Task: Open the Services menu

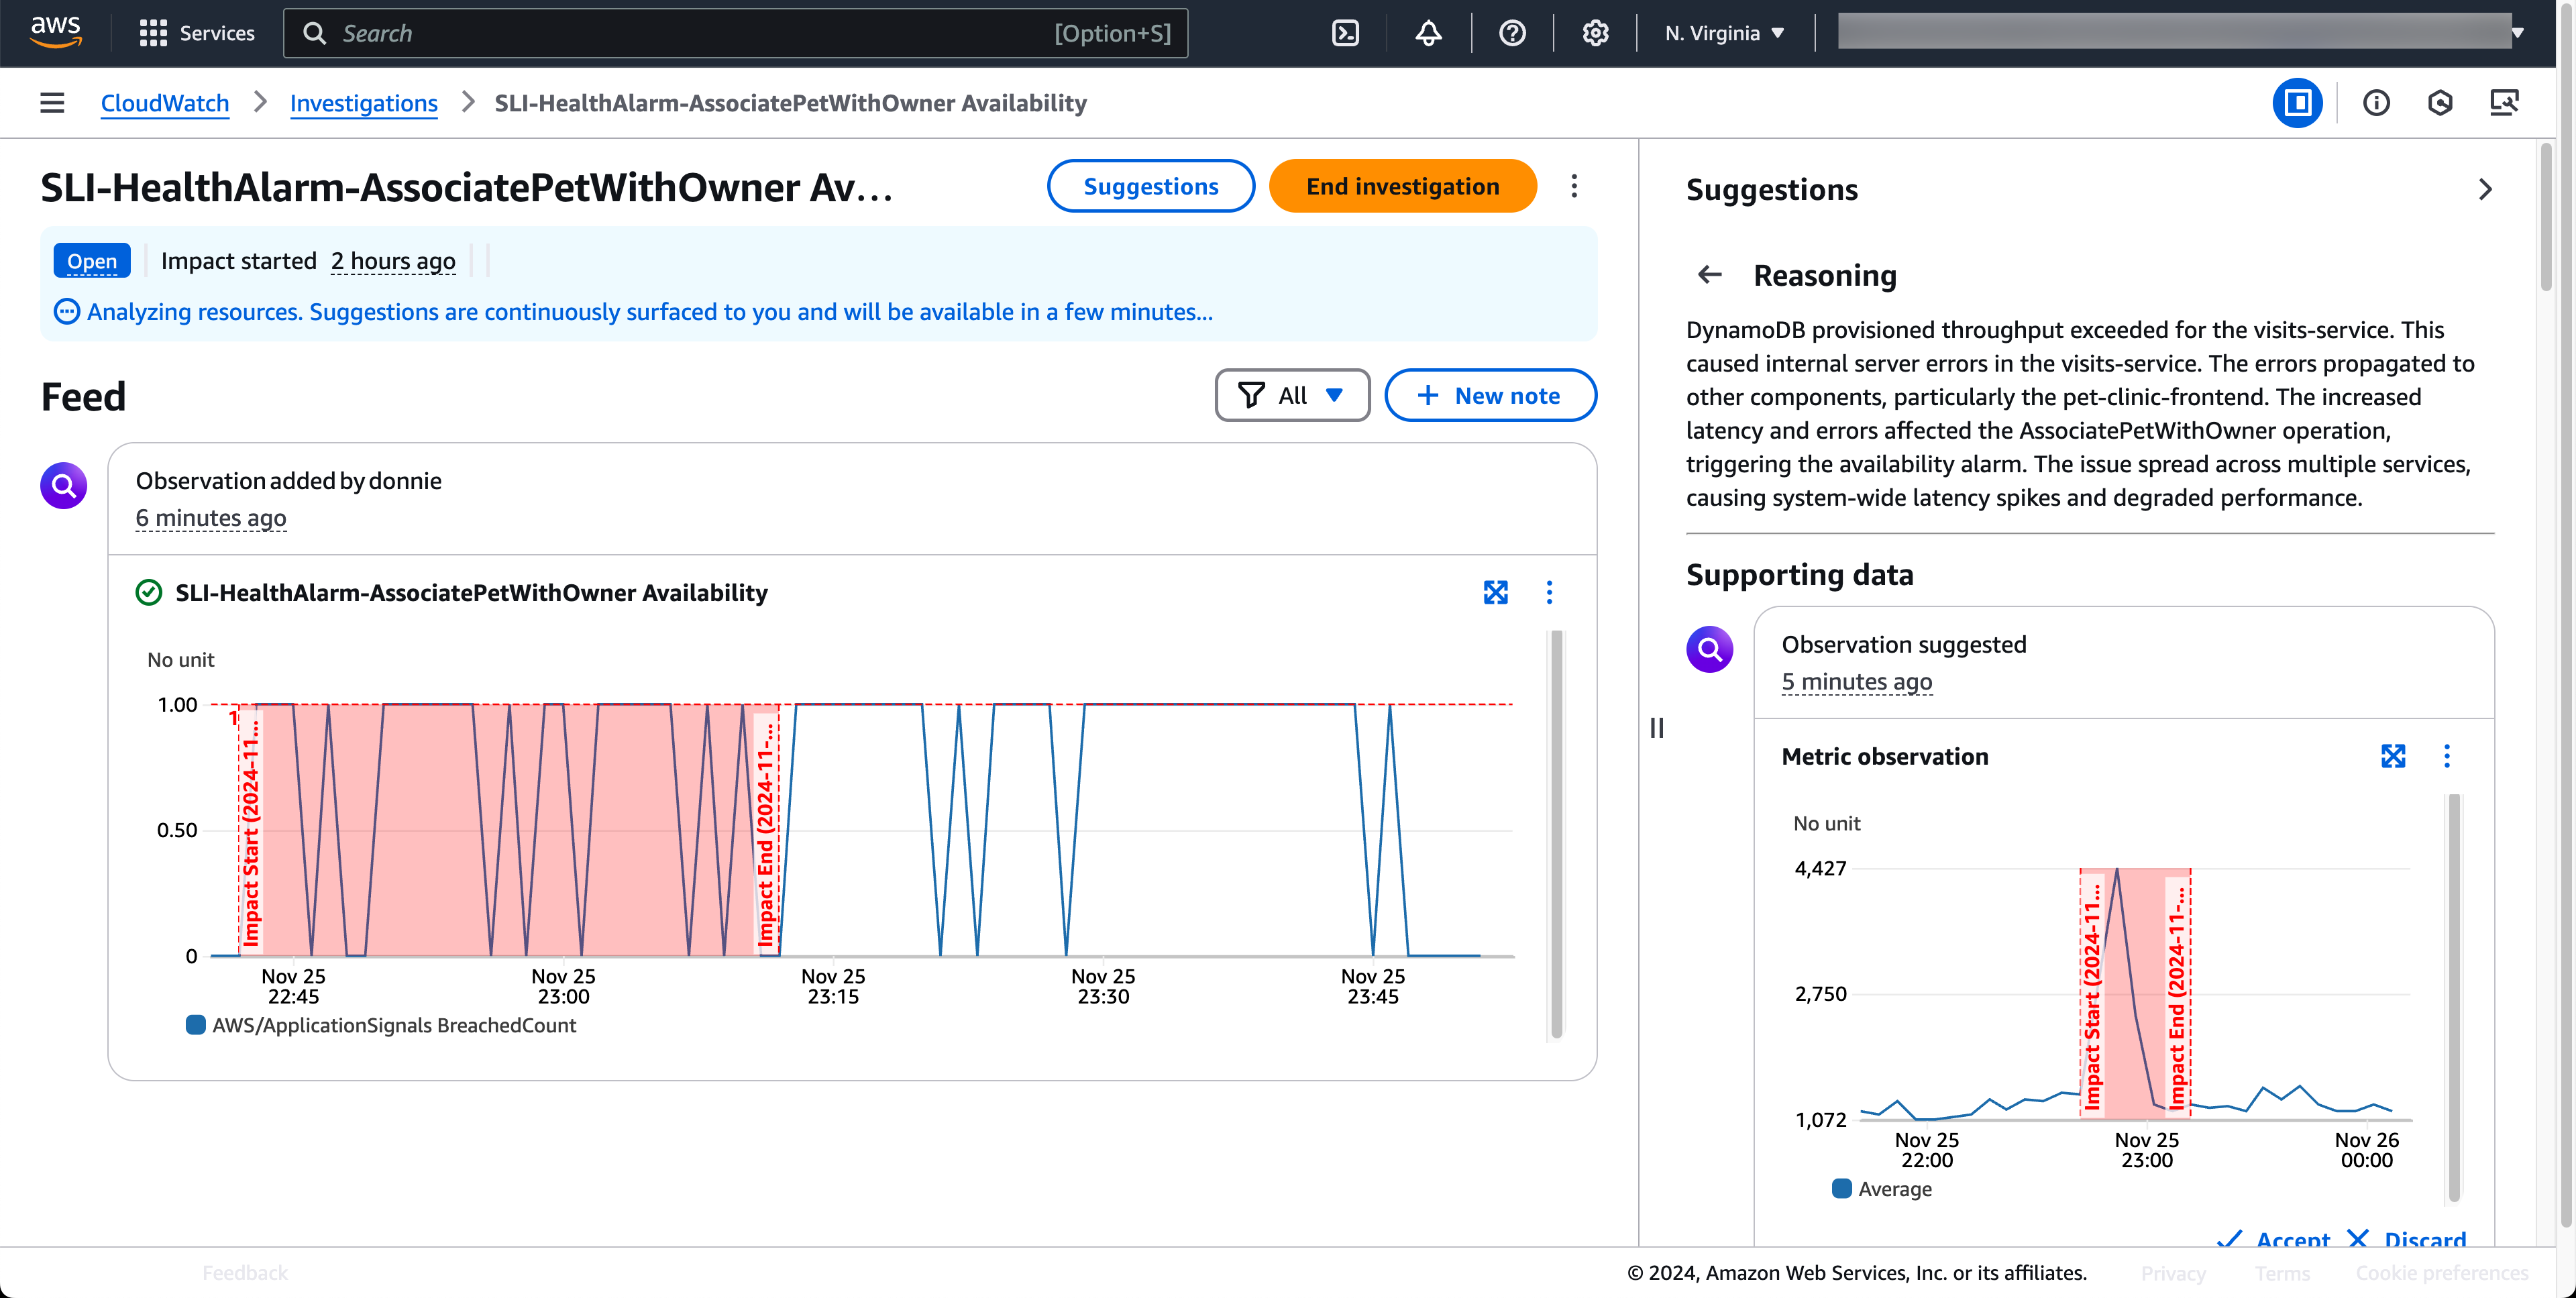Action: coord(197,33)
